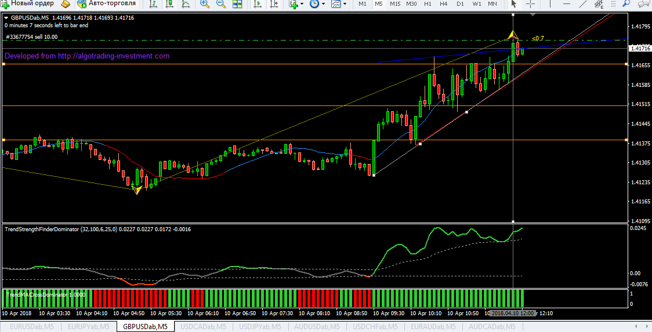Select the M5 timeframe
This screenshot has height=332, width=652.
[x=378, y=3]
